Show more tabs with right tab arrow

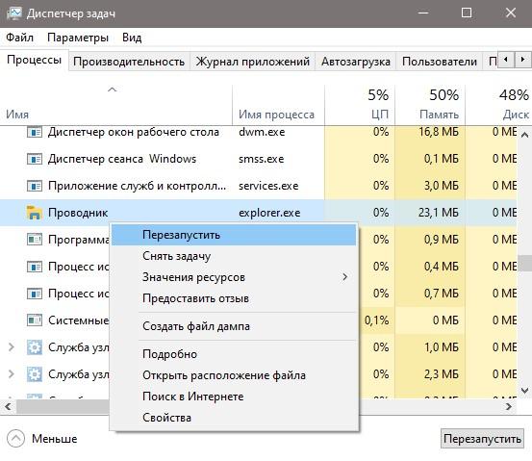coord(522,60)
